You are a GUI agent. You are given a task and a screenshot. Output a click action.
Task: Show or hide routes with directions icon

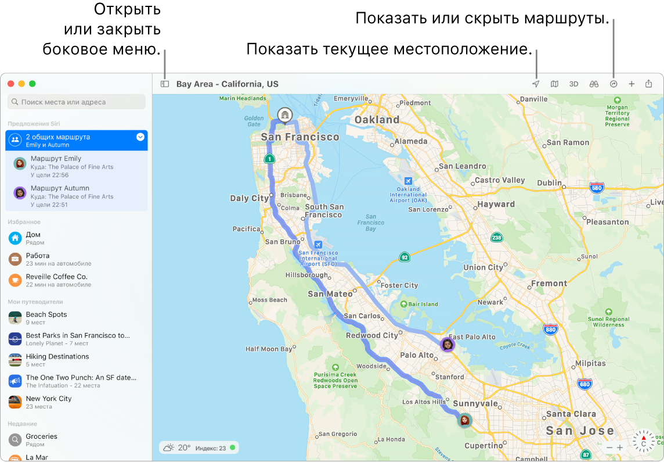pyautogui.click(x=612, y=84)
